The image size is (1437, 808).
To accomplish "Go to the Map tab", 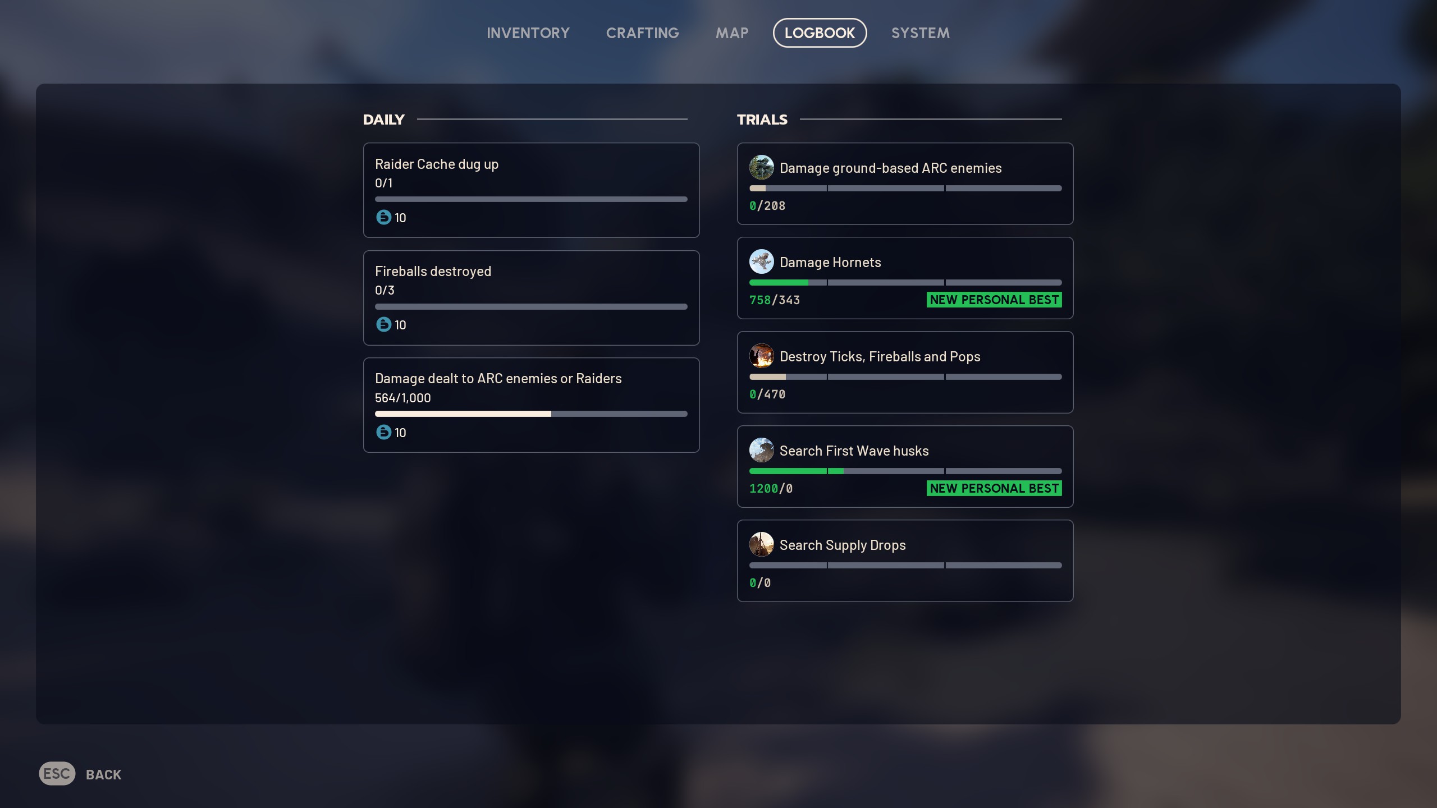I will [x=731, y=33].
